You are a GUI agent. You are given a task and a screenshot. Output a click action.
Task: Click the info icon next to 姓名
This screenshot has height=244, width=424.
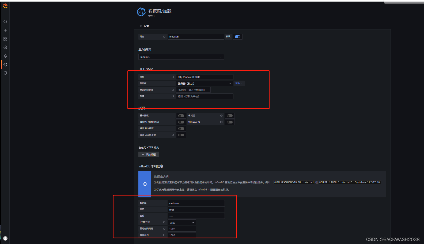(164, 37)
